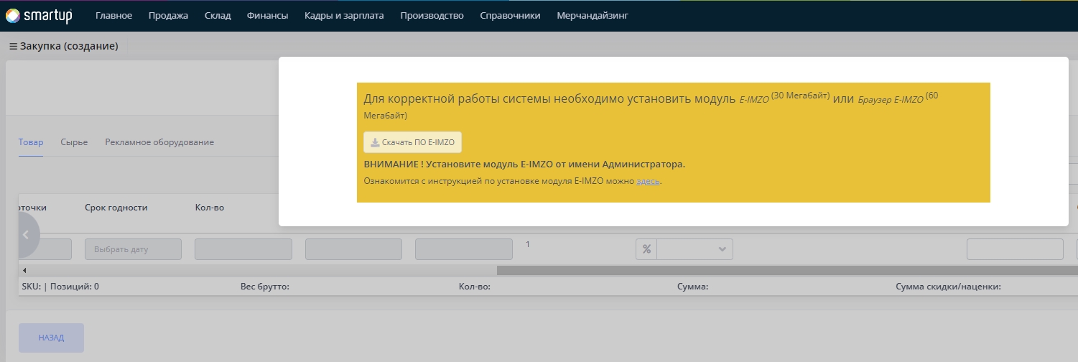The width and height of the screenshot is (1078, 362).
Task: Switch to the Рекламное оборудование tab
Action: pyautogui.click(x=159, y=142)
